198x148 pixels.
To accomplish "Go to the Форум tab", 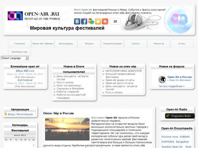I will (x=89, y=43).
